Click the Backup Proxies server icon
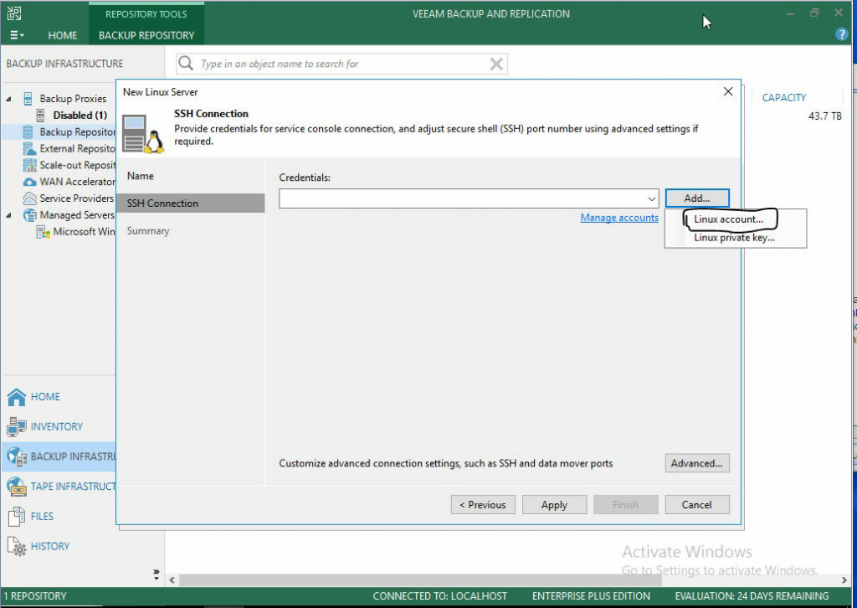 click(x=28, y=99)
